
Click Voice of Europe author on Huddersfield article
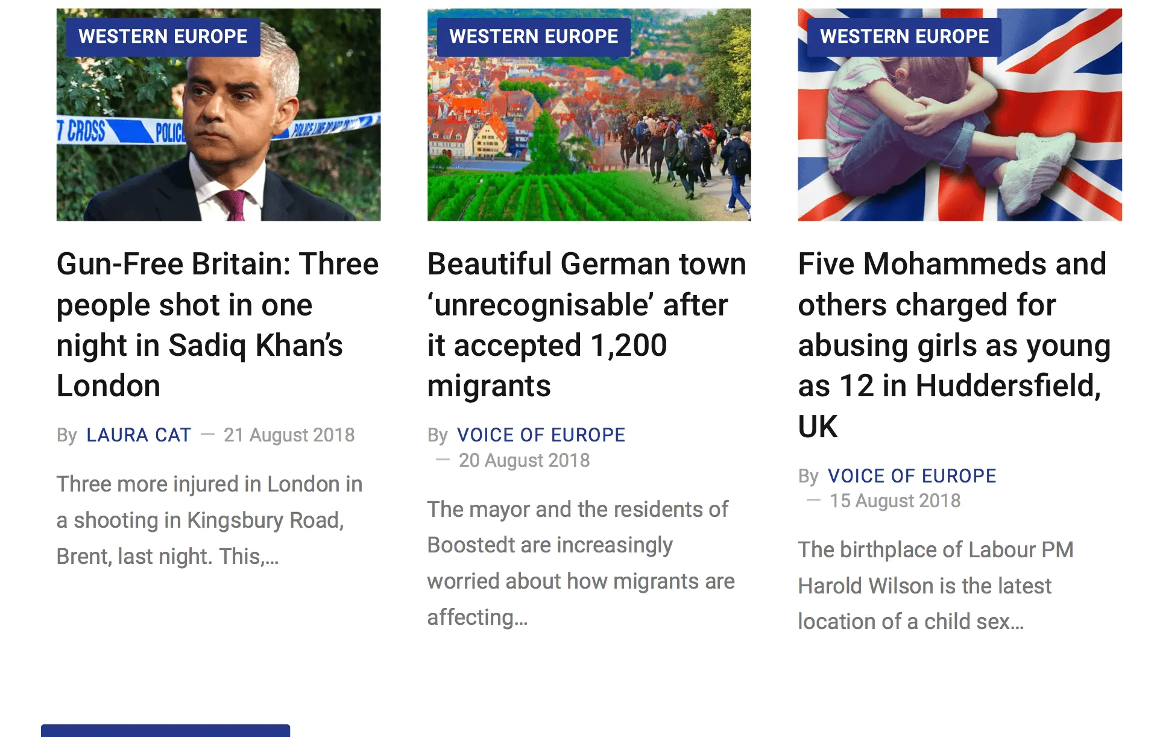(912, 476)
